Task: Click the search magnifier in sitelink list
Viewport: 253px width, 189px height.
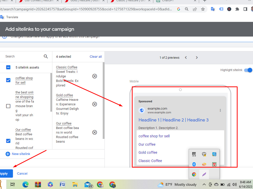Action: pyautogui.click(x=46, y=56)
